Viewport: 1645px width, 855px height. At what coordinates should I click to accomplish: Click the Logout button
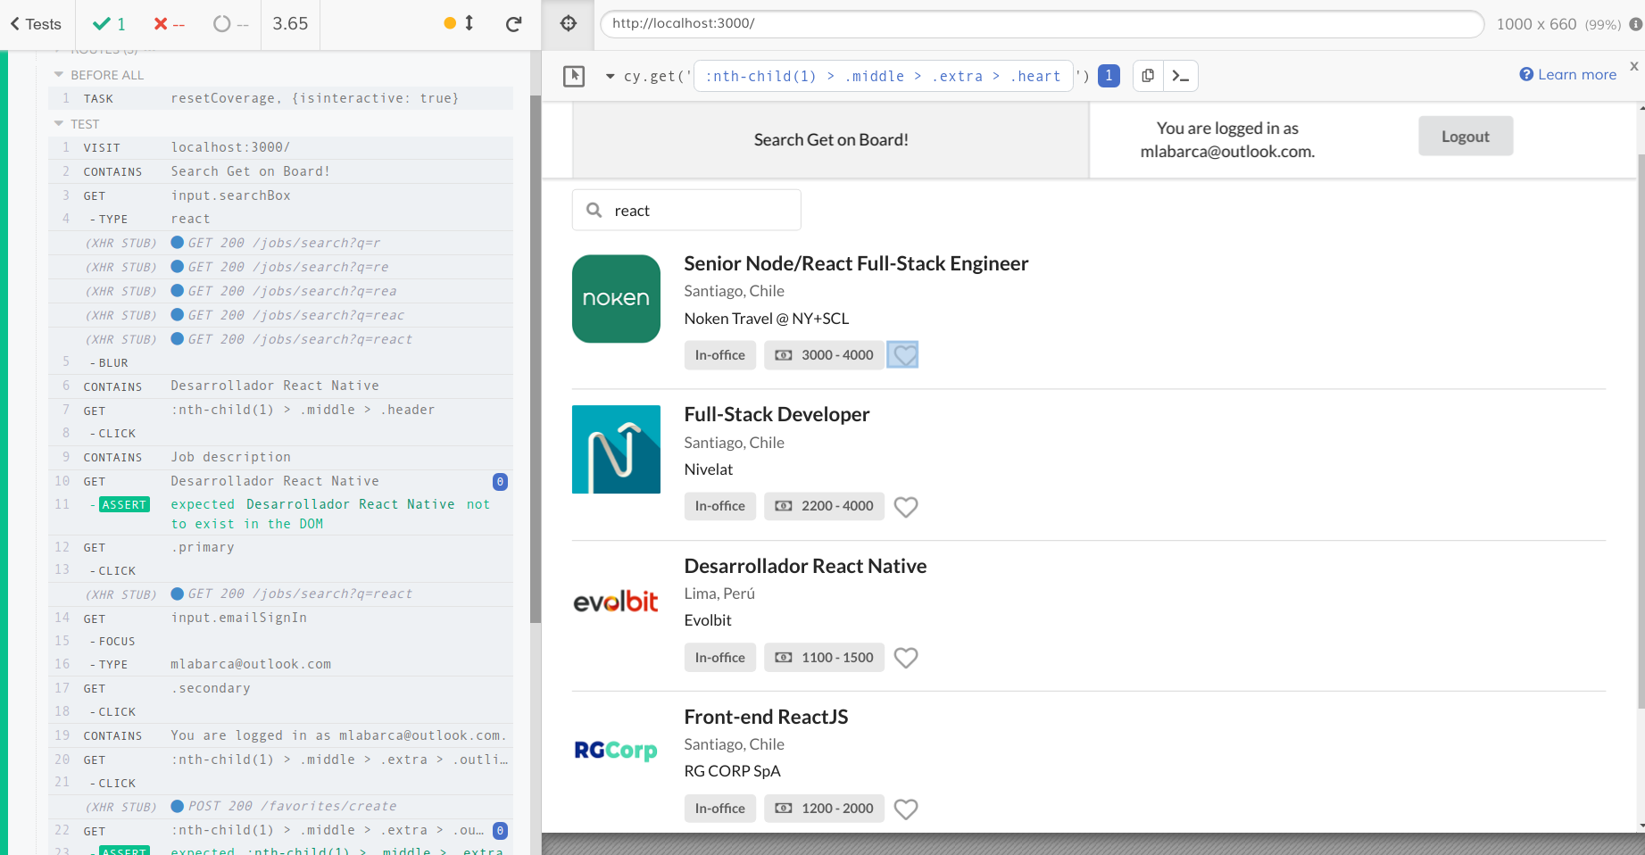[1466, 136]
